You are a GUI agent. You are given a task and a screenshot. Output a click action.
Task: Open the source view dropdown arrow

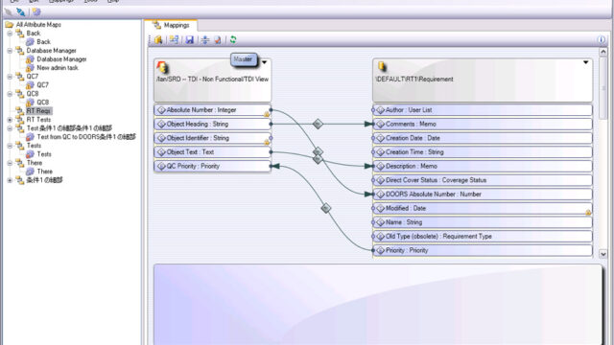(265, 62)
